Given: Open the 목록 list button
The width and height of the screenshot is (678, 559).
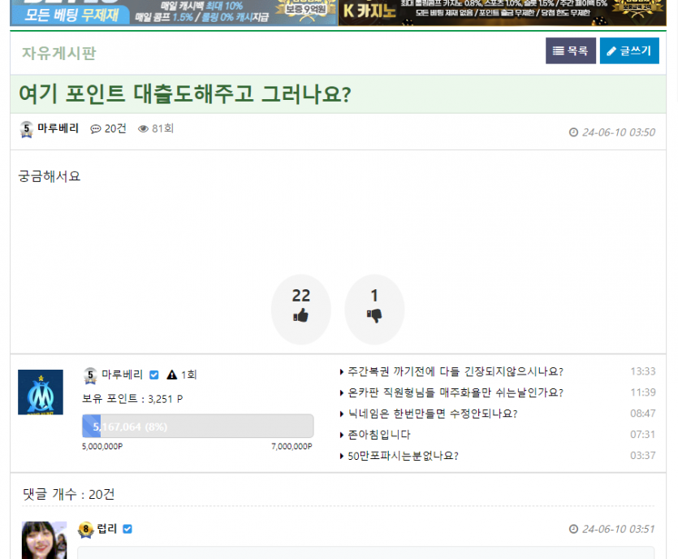Looking at the screenshot, I should click(570, 50).
